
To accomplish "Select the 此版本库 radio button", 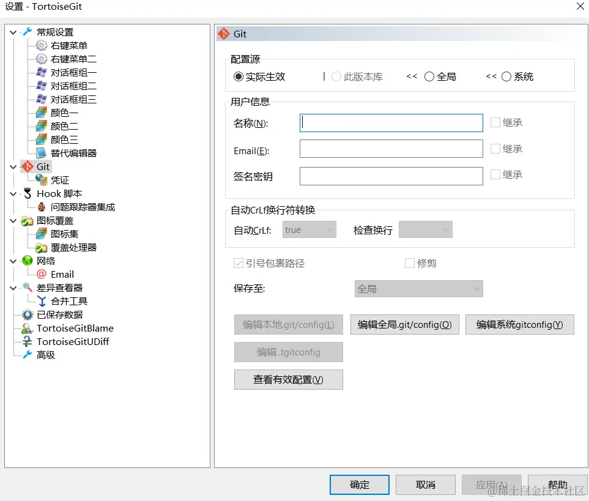I will pyautogui.click(x=336, y=76).
